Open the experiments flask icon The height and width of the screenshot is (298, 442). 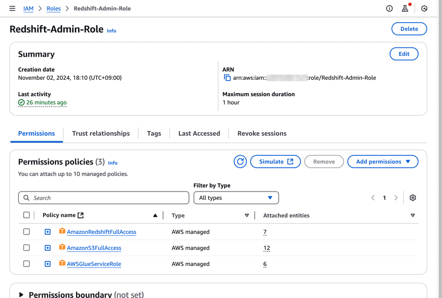405,8
